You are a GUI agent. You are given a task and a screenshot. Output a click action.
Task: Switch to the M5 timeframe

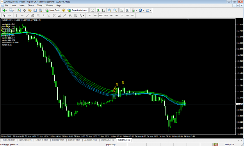click(95, 16)
